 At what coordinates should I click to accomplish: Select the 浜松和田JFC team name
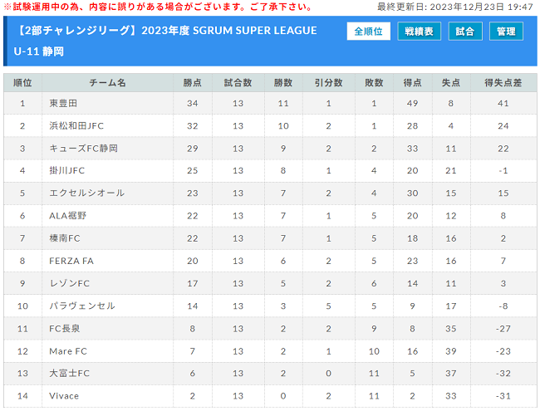coord(76,126)
